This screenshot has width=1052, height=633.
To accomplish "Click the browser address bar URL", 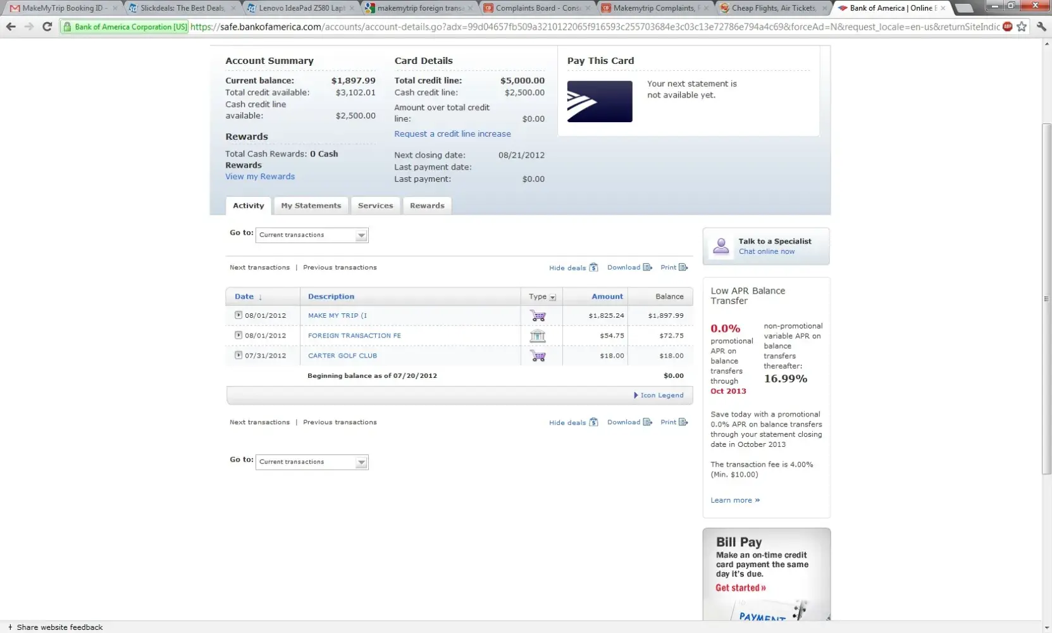I will 595,27.
